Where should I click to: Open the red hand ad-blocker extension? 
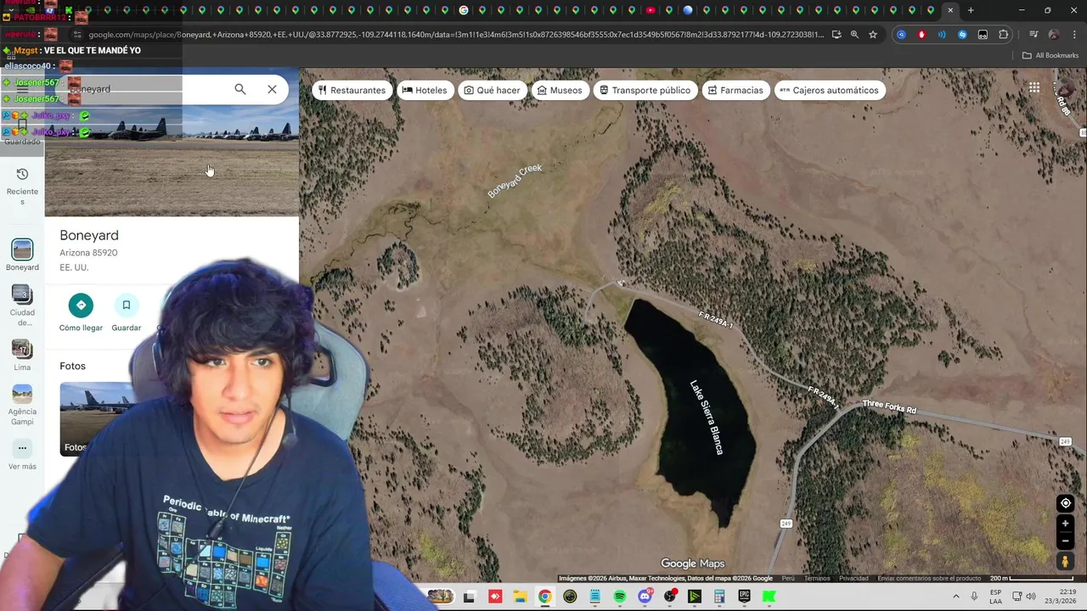[921, 35]
